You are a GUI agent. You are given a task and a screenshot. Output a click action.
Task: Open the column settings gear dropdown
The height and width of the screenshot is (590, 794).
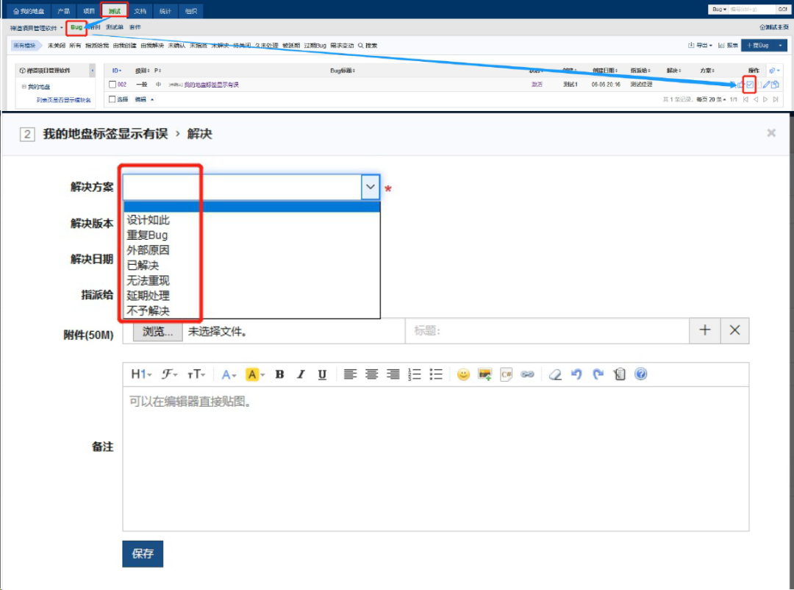(x=774, y=71)
